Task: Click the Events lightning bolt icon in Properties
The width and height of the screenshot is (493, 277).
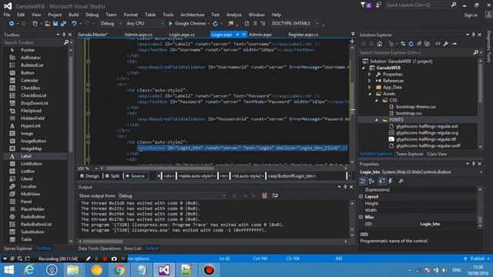Action: [391, 181]
